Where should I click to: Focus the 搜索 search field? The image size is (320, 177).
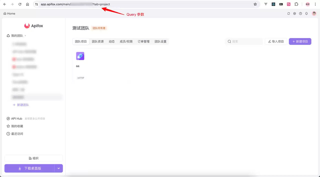tap(244, 41)
